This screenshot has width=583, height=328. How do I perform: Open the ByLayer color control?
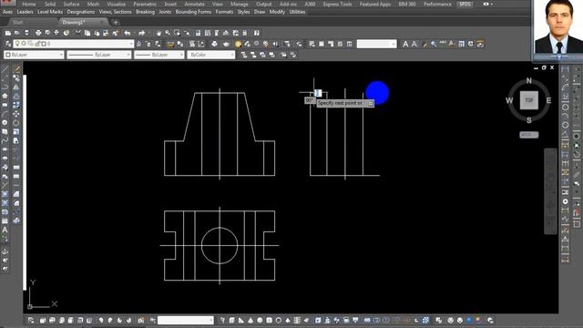(x=34, y=55)
